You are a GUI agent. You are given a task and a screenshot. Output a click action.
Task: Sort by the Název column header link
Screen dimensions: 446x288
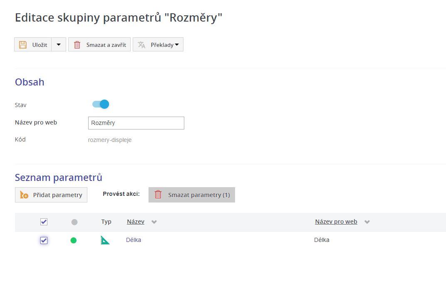[x=136, y=222]
